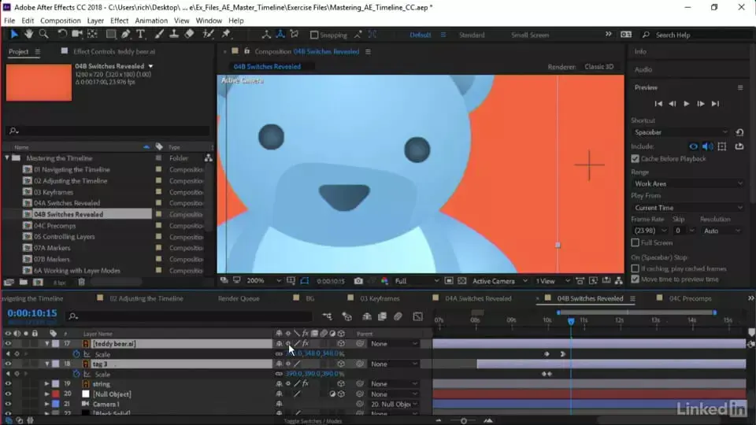Select the Pen tool
Screen dimensions: 756x425
point(126,34)
